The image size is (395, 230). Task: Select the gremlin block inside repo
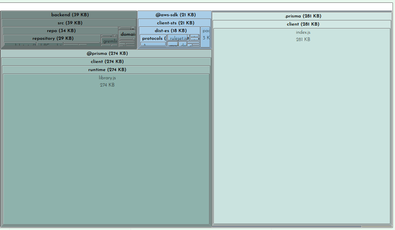109,41
